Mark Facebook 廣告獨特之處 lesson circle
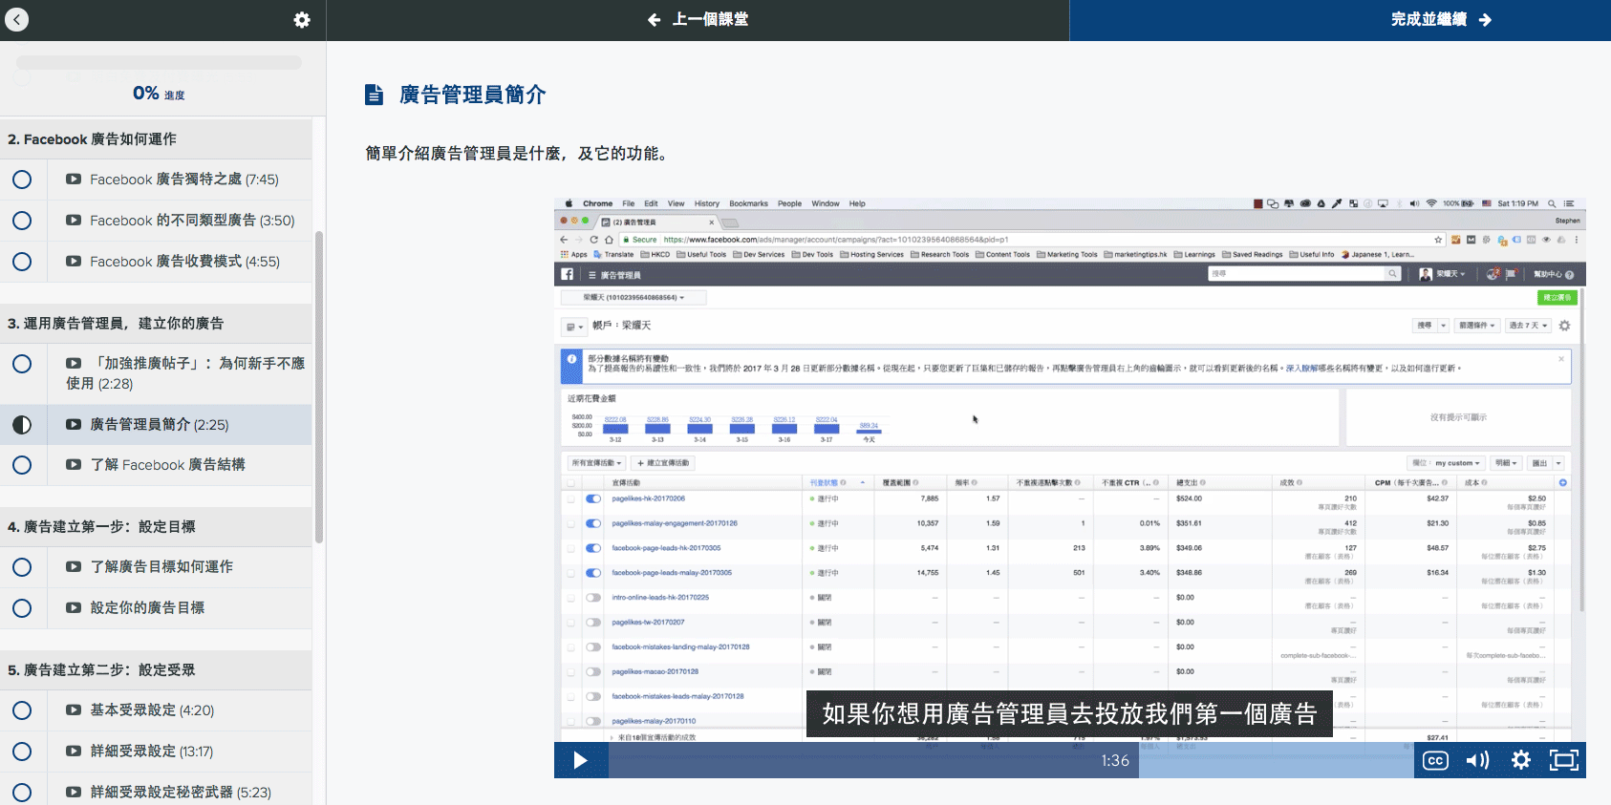Screen dimensions: 1611x805 coord(22,180)
